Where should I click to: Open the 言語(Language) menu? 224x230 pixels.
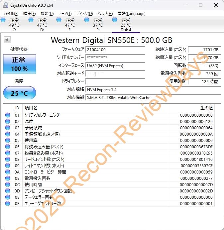132,14
